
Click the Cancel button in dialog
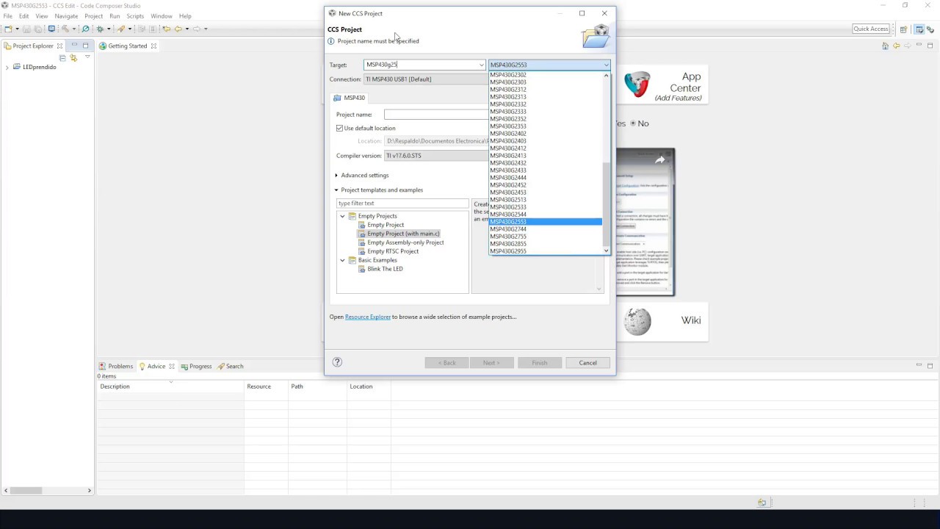point(587,362)
